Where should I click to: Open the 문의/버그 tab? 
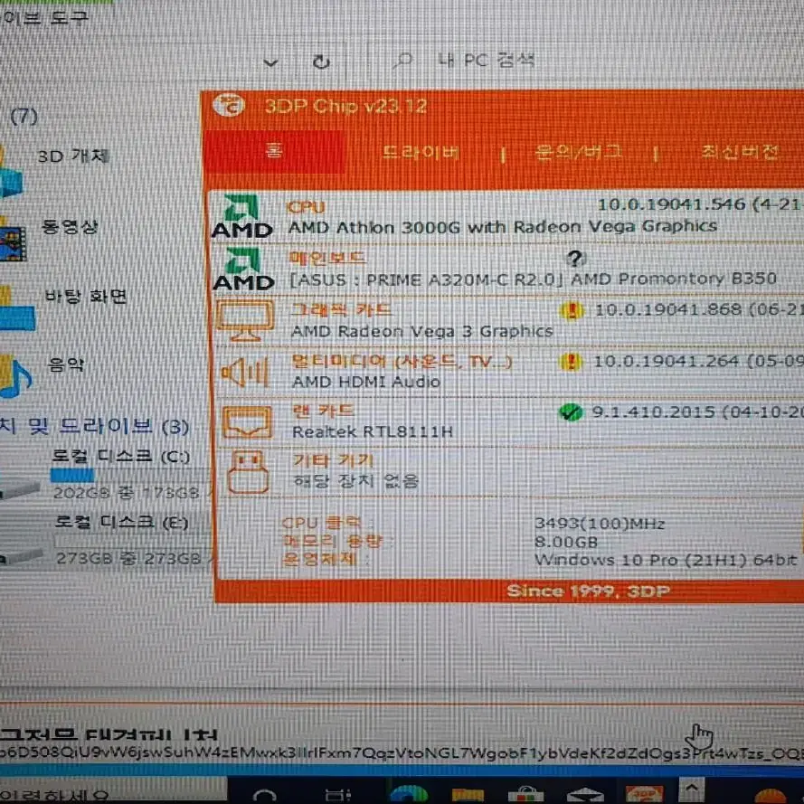pyautogui.click(x=579, y=152)
